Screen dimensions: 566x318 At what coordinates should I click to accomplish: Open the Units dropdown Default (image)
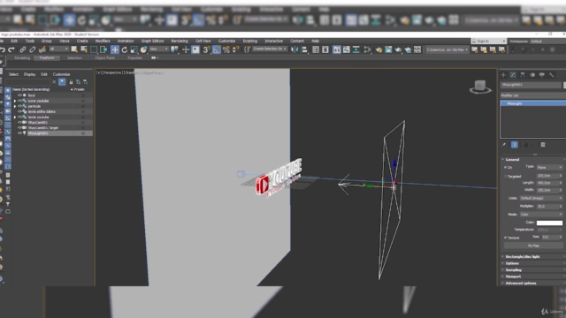click(x=541, y=198)
